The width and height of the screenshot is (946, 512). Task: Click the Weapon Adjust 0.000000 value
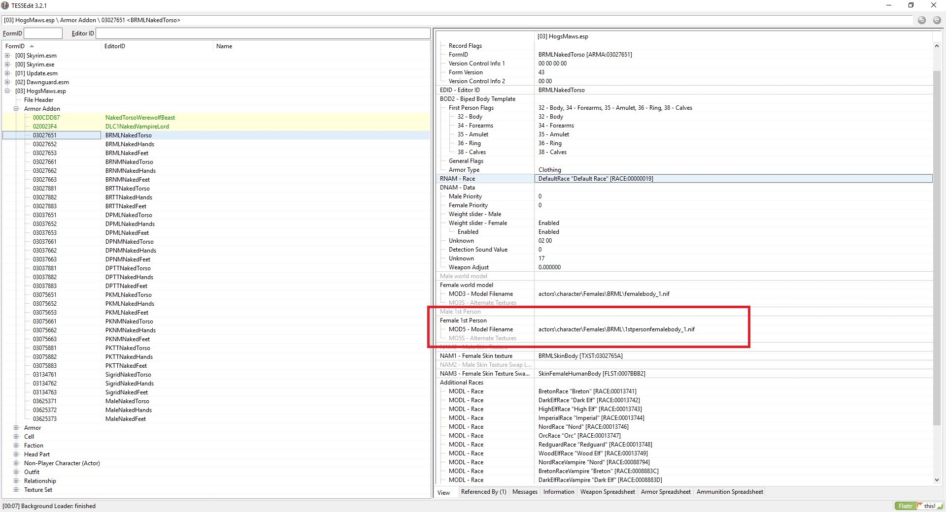(x=549, y=267)
